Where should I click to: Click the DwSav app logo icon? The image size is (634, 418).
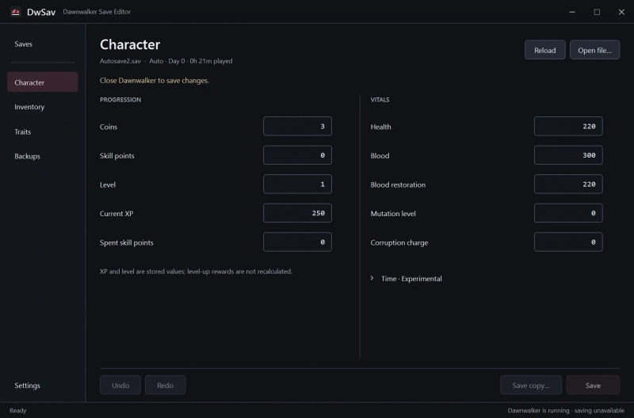pos(15,12)
